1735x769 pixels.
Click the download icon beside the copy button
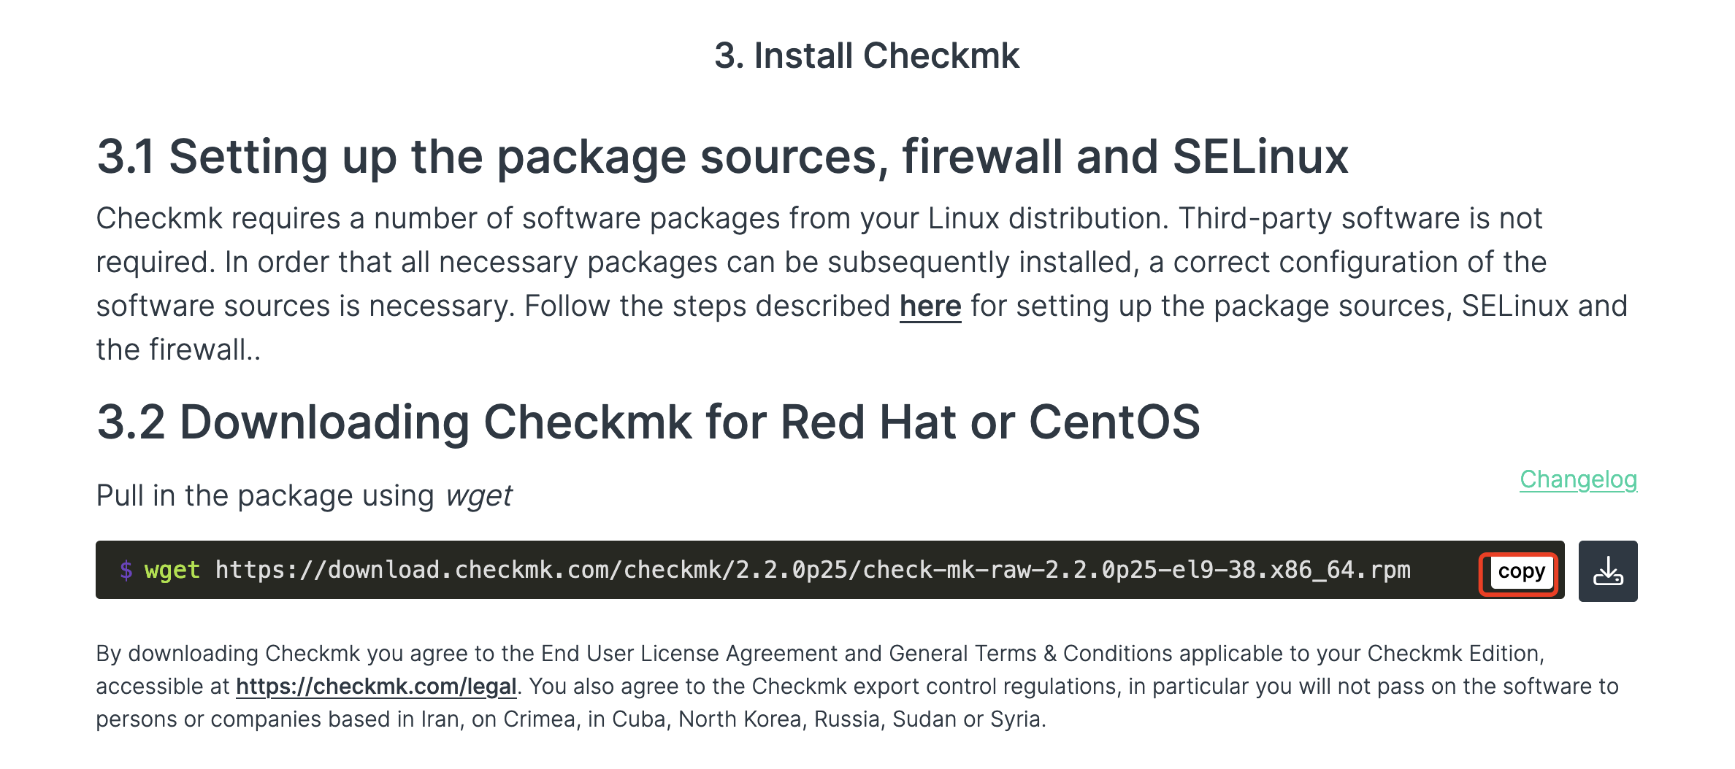point(1610,571)
